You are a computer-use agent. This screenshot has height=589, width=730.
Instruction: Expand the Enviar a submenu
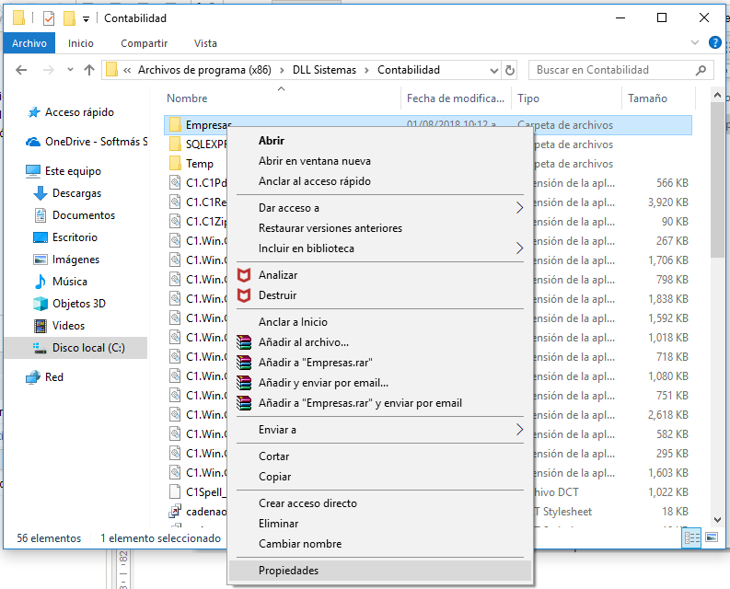point(519,430)
